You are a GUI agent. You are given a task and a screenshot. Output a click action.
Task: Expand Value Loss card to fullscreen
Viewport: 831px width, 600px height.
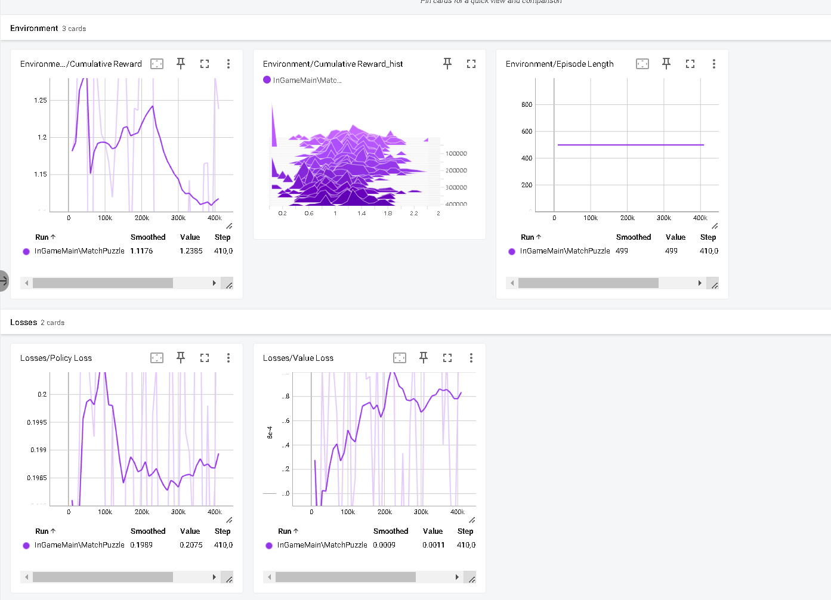(x=447, y=358)
